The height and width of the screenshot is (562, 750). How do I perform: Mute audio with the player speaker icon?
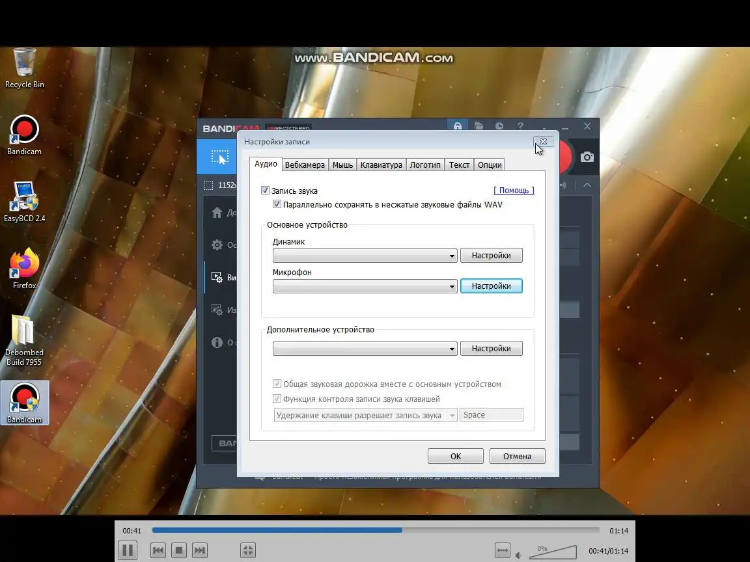pos(518,555)
